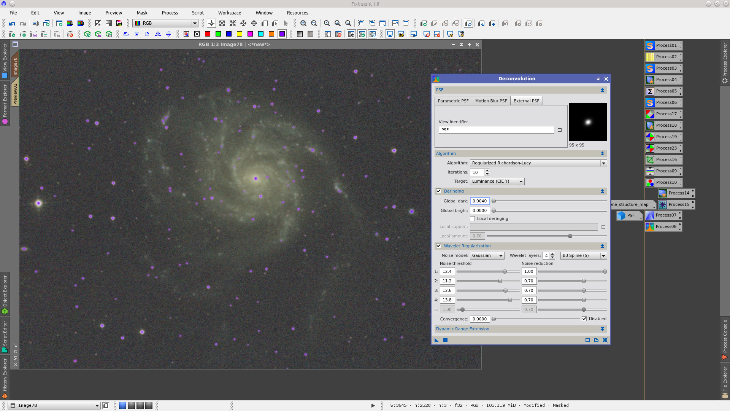The width and height of the screenshot is (730, 411).
Task: Uncheck the Deringing checkbox
Action: point(439,191)
